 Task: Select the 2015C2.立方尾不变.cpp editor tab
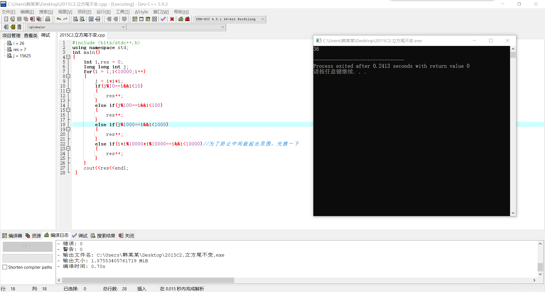[x=82, y=35]
